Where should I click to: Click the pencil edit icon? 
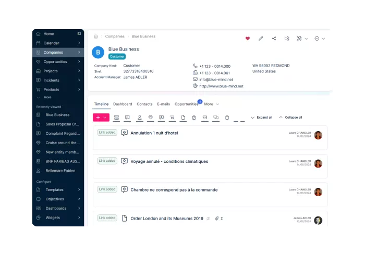pyautogui.click(x=261, y=39)
